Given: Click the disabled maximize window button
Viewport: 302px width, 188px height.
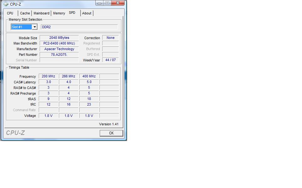Looking at the screenshot, I should tap(107, 3).
